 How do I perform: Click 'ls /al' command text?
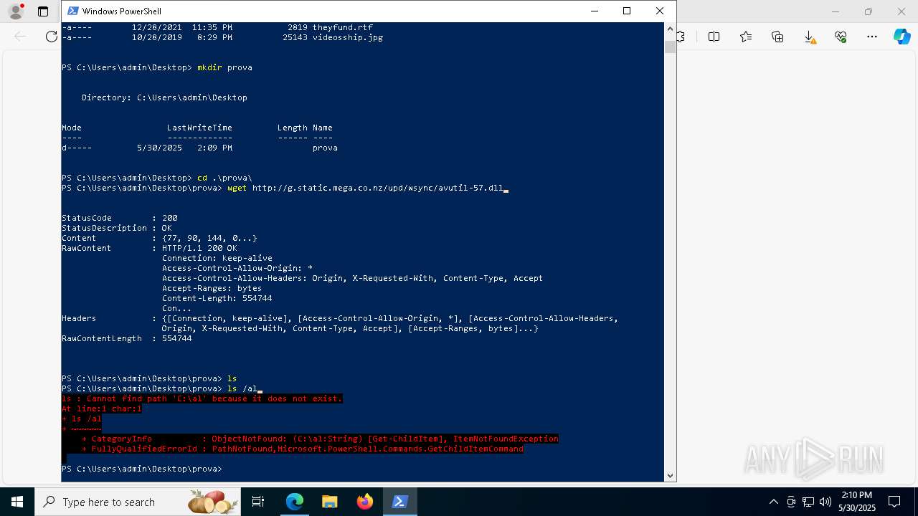(242, 388)
